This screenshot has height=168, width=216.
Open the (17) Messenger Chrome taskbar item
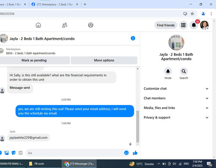[79, 164]
